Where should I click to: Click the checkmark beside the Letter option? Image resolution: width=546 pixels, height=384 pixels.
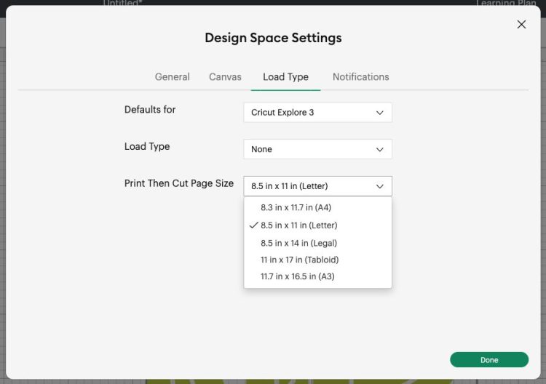point(253,225)
